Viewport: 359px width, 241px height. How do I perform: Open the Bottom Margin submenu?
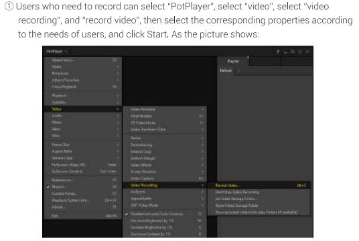tap(165, 158)
